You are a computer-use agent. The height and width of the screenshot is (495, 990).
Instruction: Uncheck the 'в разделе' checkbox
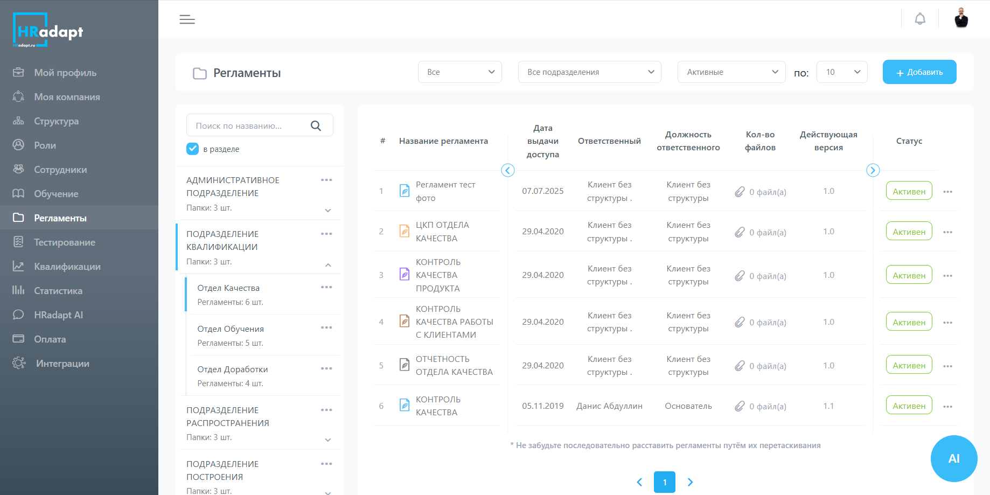(x=192, y=149)
